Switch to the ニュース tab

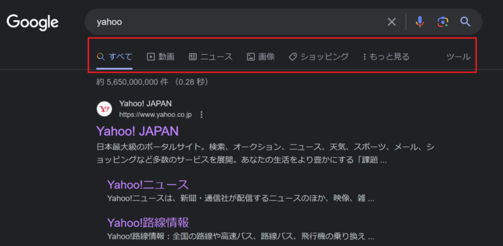(211, 57)
